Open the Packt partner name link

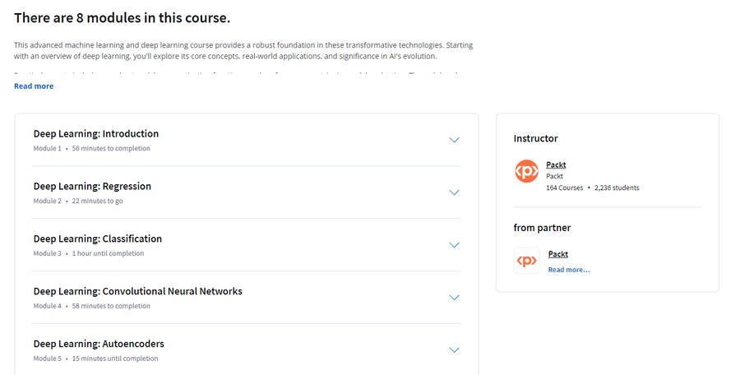click(557, 254)
